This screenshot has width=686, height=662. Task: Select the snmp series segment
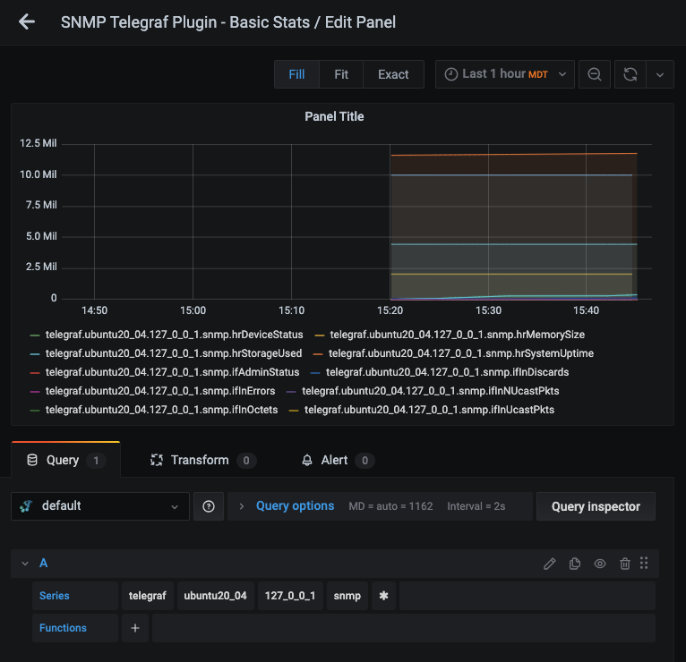[347, 596]
